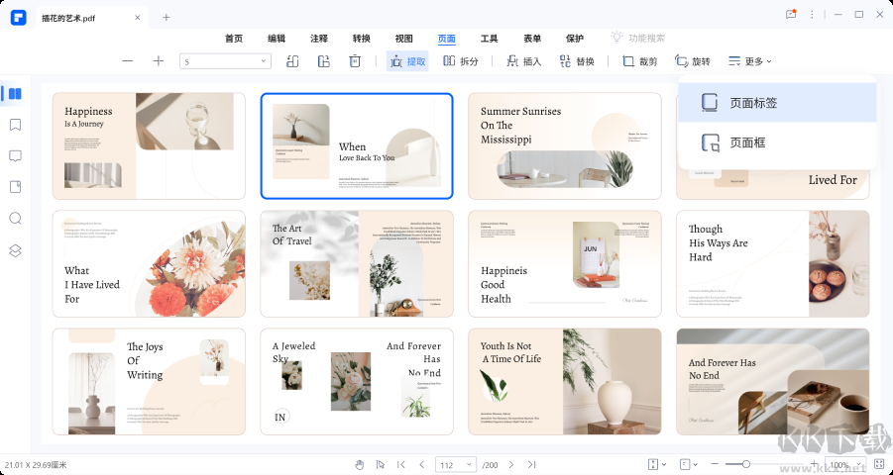Open the bookmarks sidebar panel
Viewport: 893px width, 475px height.
[16, 125]
